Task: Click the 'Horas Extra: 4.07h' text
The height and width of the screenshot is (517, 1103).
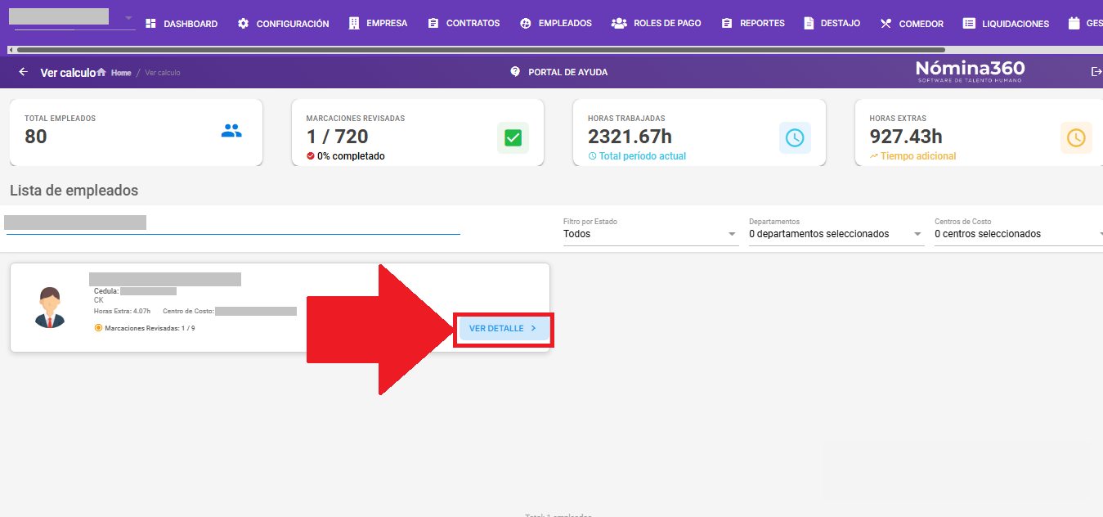Action: pyautogui.click(x=123, y=311)
